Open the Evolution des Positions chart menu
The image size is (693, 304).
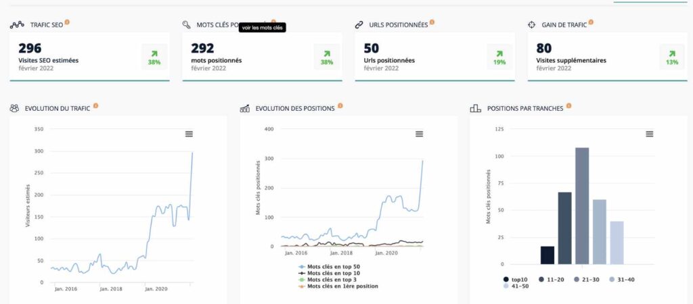click(x=419, y=134)
